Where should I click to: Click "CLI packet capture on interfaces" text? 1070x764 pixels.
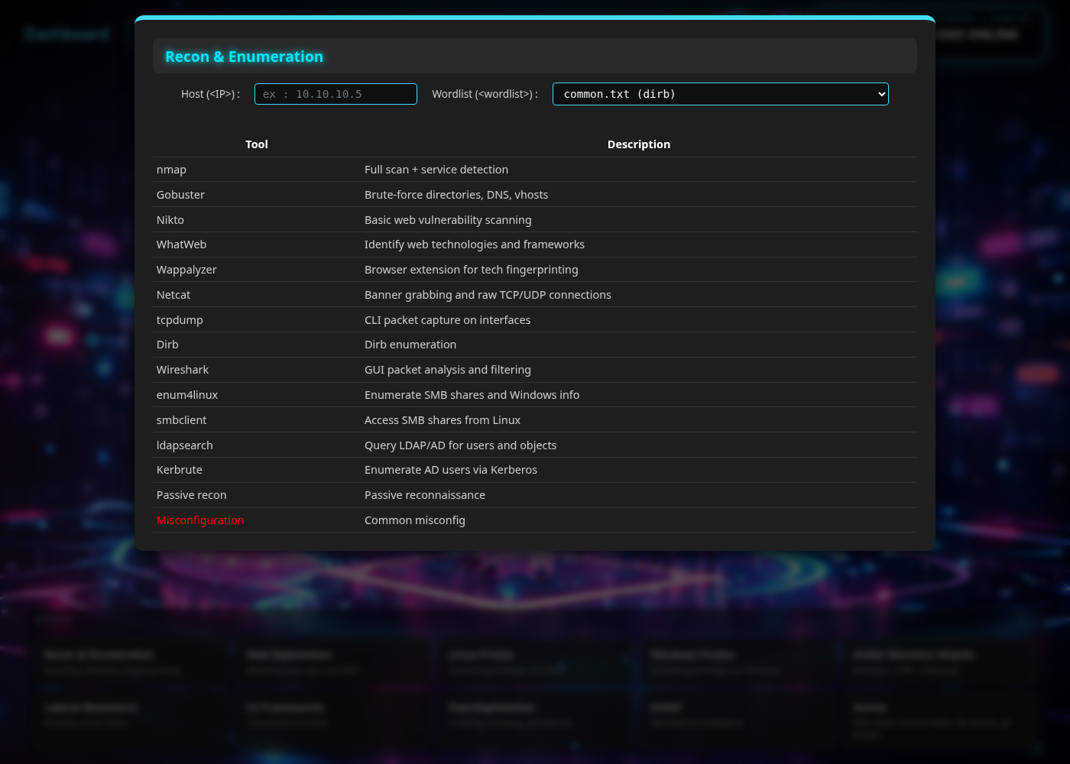(448, 320)
